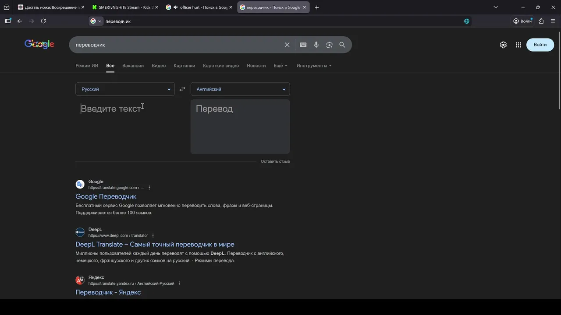Open the Google apps grid
The height and width of the screenshot is (315, 561).
pyautogui.click(x=518, y=45)
